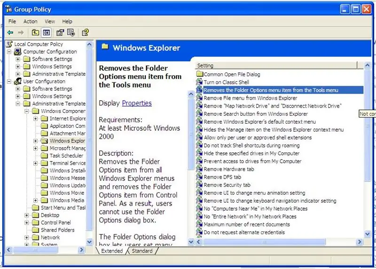Viewport: 376px width, 269px height.
Task: Click the Back arrow toolbar icon
Action: [x=10, y=32]
